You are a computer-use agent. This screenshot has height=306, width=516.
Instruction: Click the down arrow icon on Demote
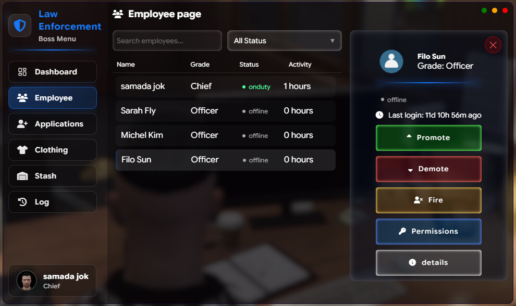(x=410, y=170)
